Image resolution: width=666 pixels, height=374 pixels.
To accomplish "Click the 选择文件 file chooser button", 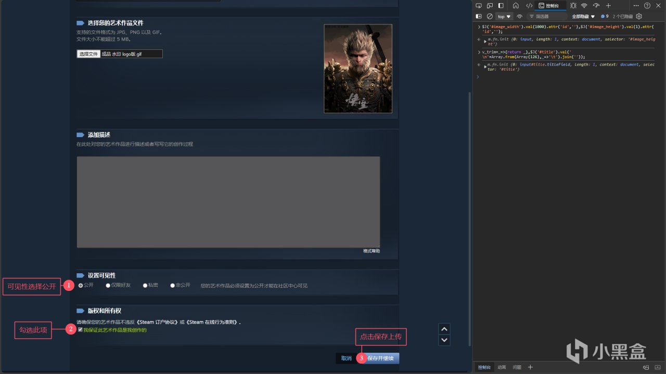I will tap(88, 54).
